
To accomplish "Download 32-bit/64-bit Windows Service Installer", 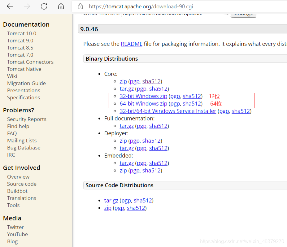I will (x=168, y=111).
